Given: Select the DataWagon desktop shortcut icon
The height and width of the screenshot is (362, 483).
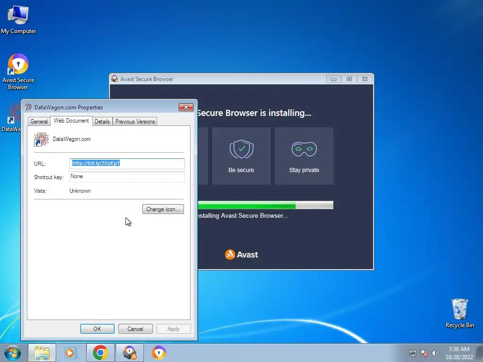Looking at the screenshot, I should pyautogui.click(x=11, y=118).
